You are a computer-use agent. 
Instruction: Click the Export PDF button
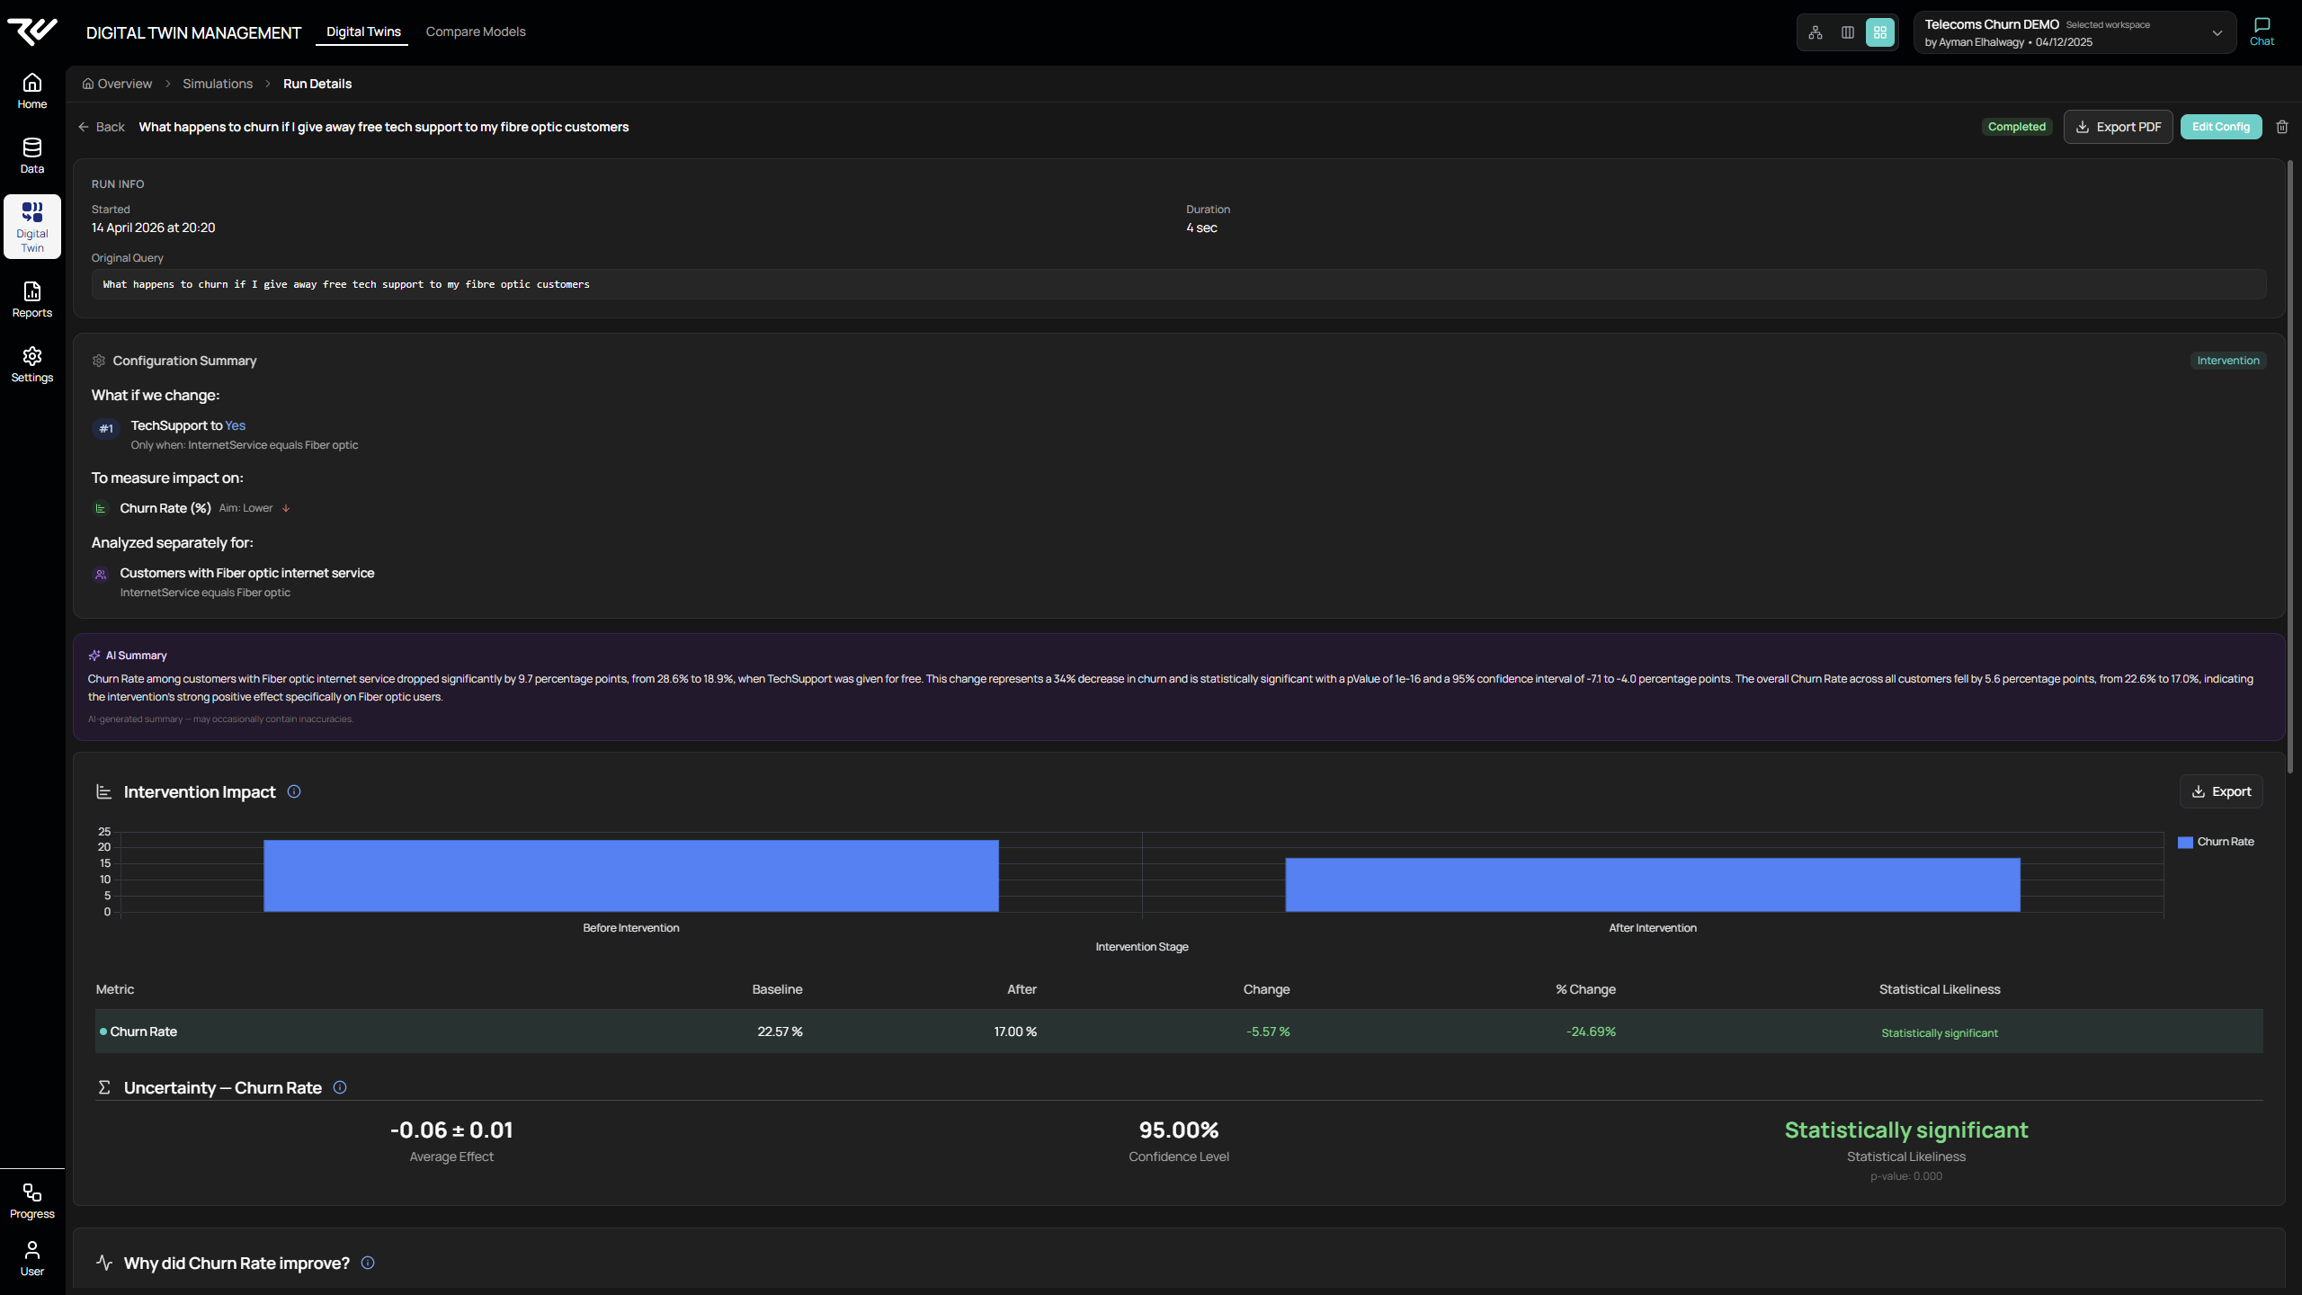point(2118,127)
